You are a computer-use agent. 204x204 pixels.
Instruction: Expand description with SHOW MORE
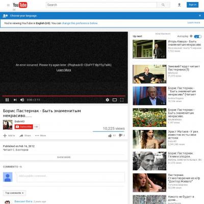(64, 157)
